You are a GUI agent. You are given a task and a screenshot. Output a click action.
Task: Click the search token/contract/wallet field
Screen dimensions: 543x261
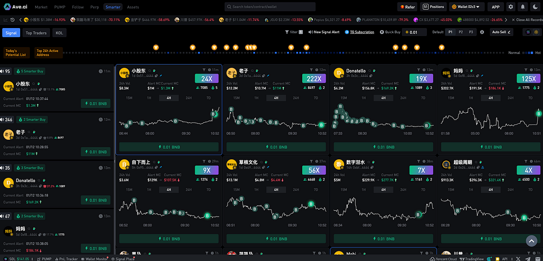[270, 6]
